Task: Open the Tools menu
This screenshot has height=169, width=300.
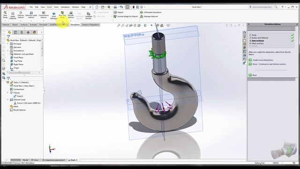Action: coord(56,7)
